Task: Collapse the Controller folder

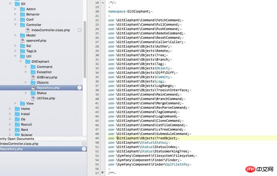Action: 15,25
